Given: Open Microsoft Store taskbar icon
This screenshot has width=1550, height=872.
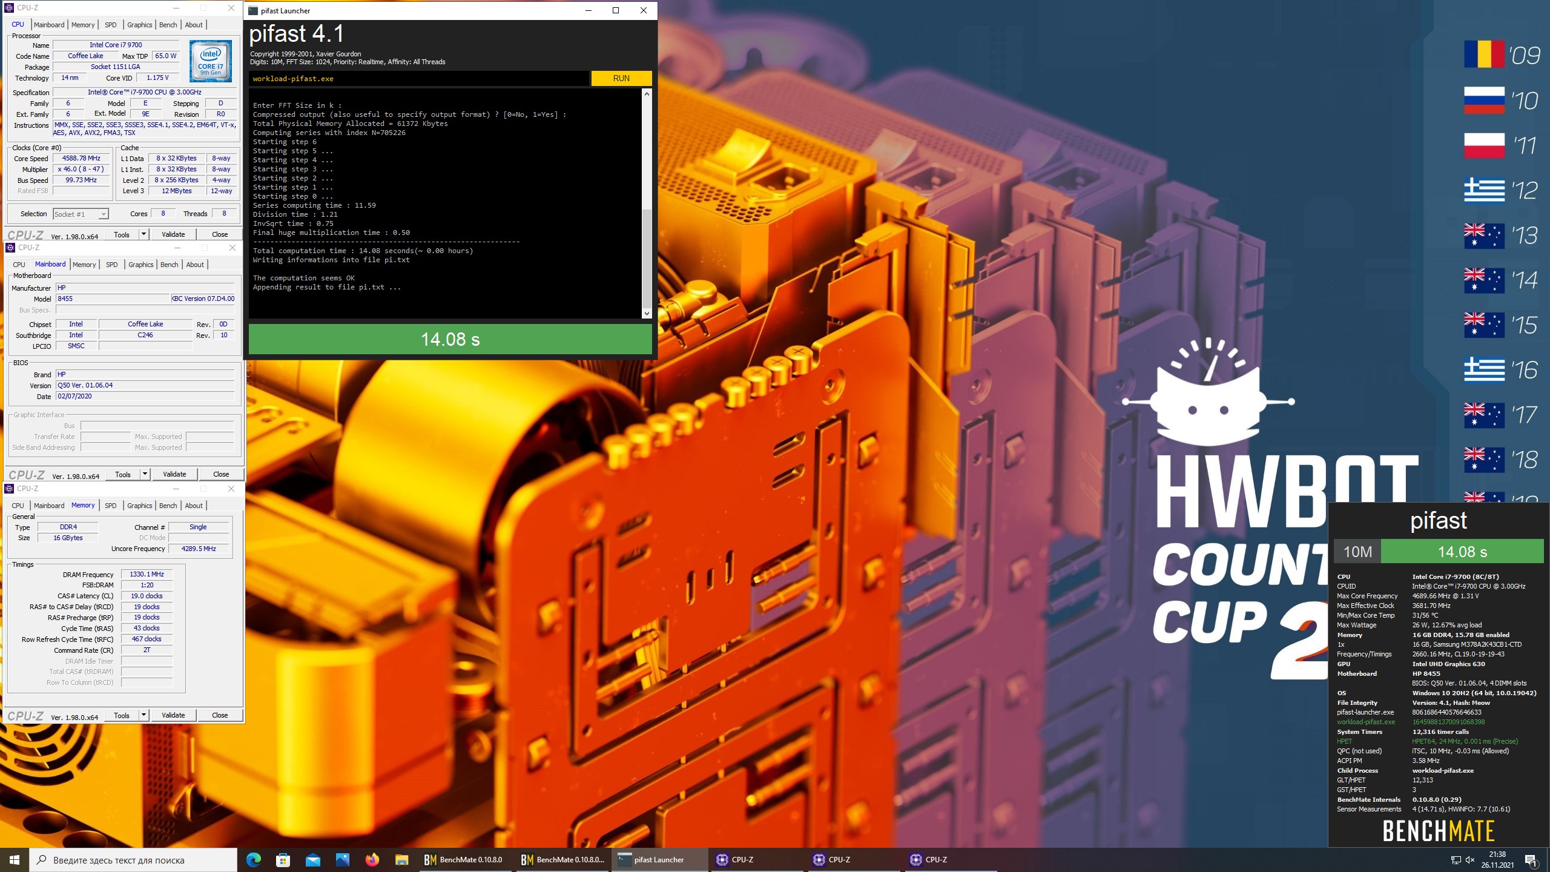Looking at the screenshot, I should [x=283, y=859].
